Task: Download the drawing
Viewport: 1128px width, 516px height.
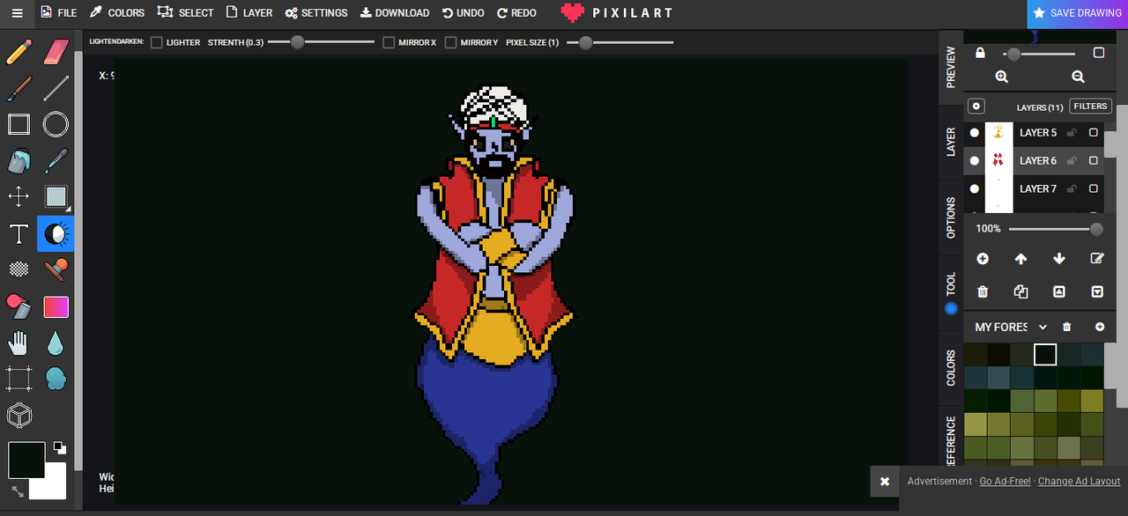Action: click(x=395, y=13)
